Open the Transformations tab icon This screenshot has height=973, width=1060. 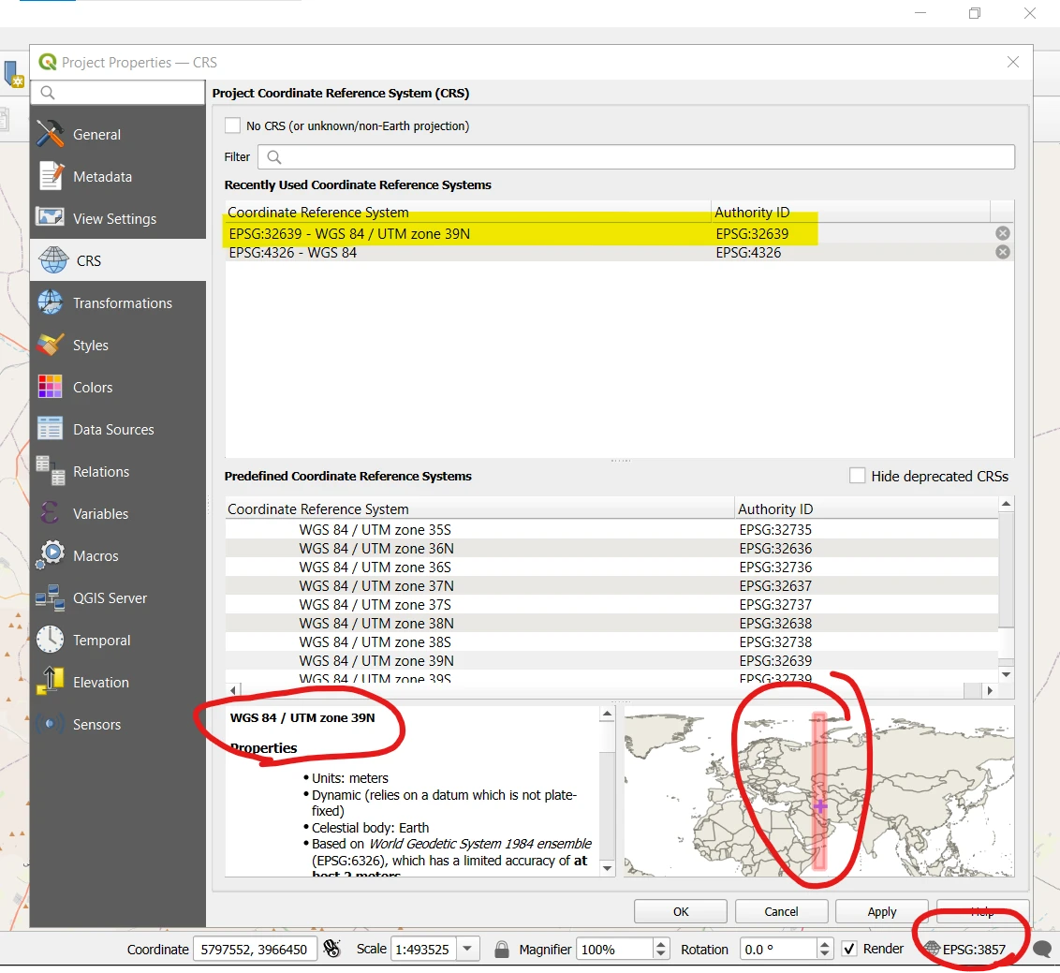50,302
